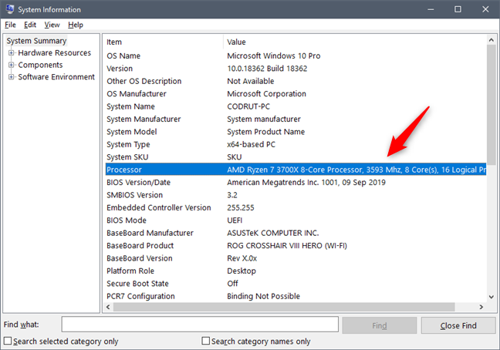Enable Search category names only checkbox

point(206,341)
